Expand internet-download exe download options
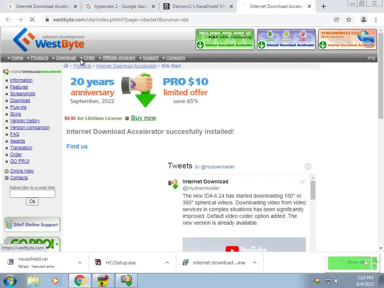 [255, 262]
